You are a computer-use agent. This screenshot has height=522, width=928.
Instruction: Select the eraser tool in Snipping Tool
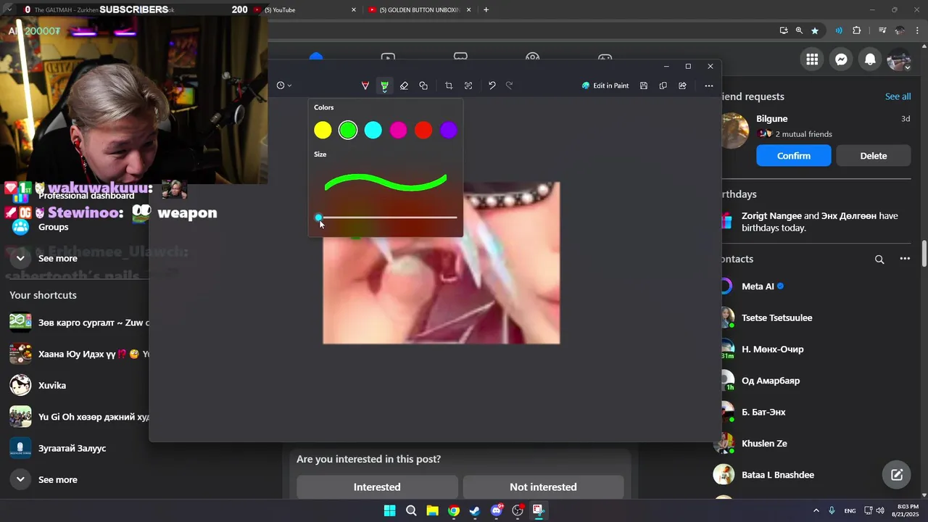click(x=404, y=86)
